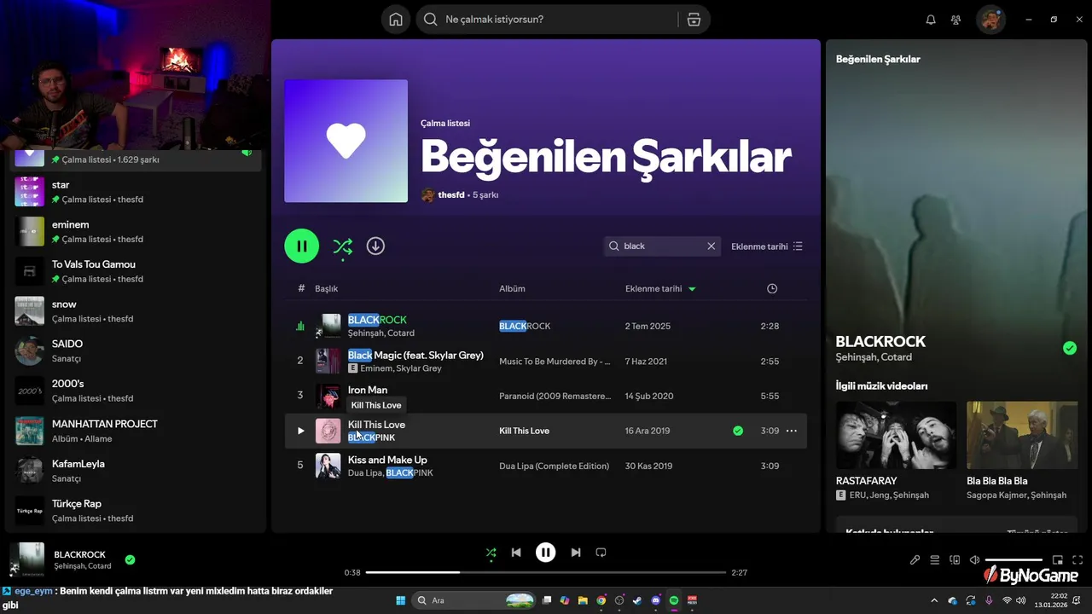
Task: Sort by 'Eklenme tarihi' column header
Action: tap(660, 289)
